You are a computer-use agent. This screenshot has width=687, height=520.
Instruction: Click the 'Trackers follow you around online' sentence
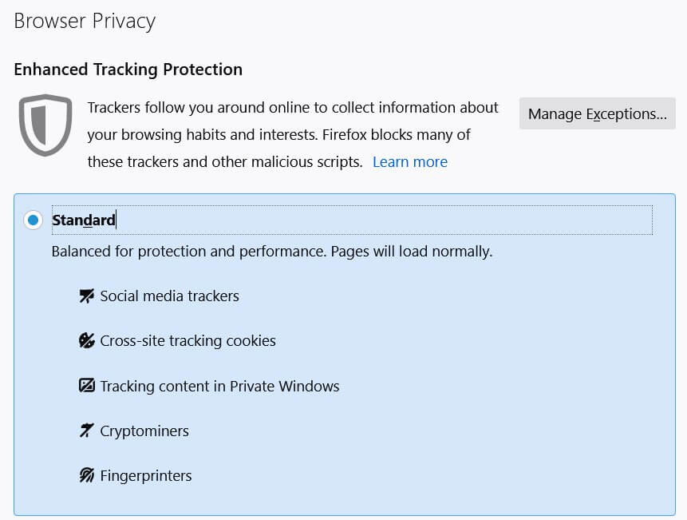point(292,108)
